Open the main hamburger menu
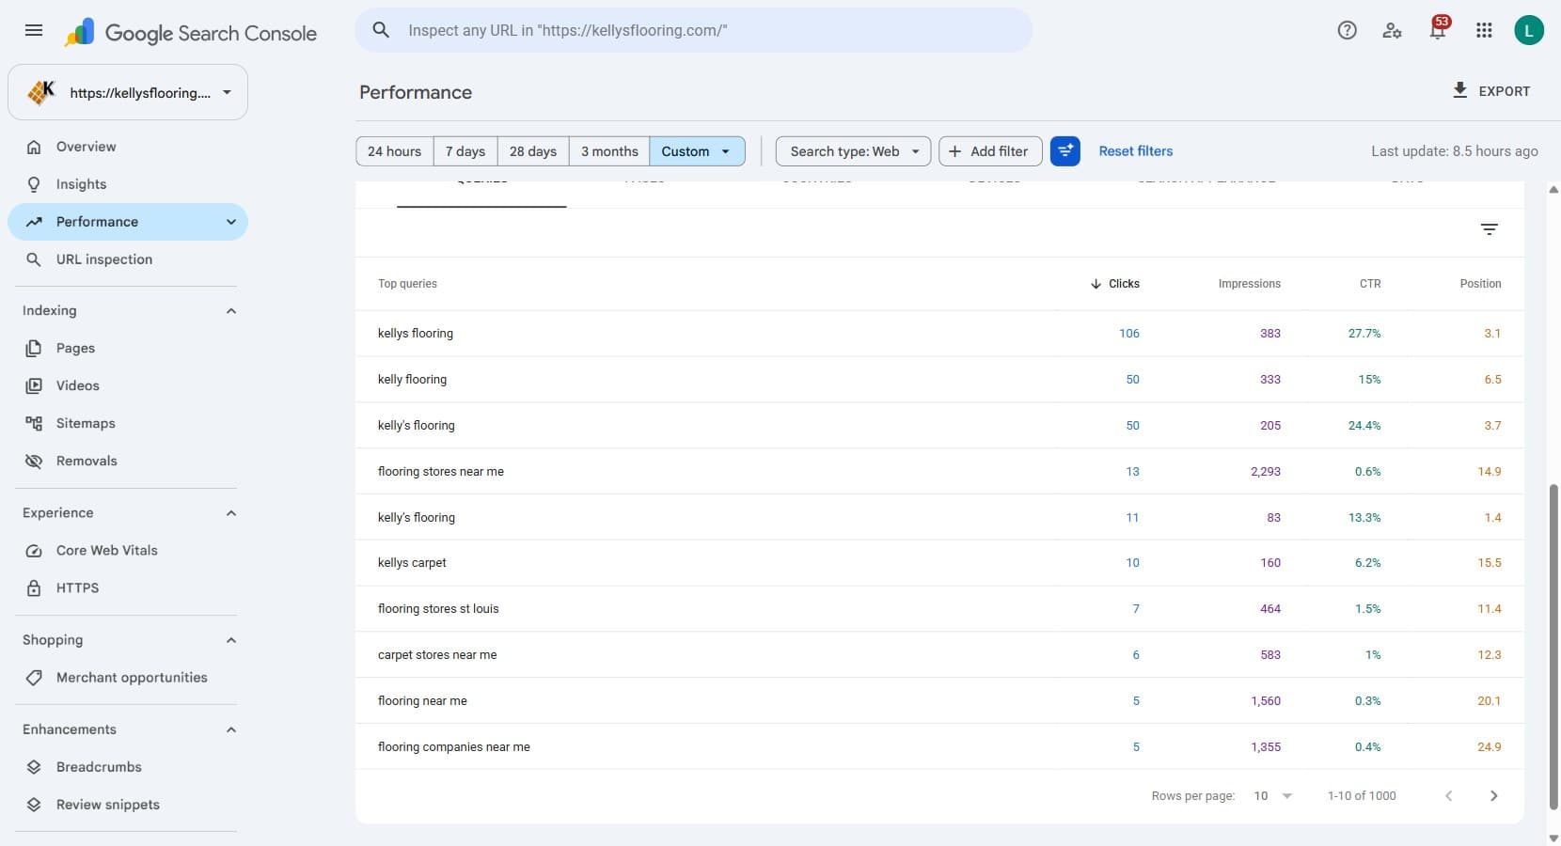 (x=34, y=30)
